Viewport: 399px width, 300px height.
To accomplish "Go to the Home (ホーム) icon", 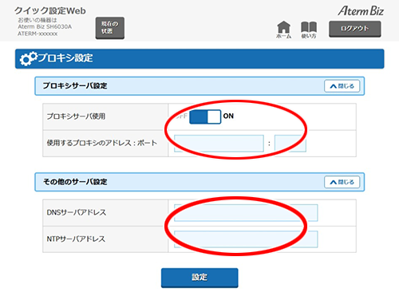I will (283, 30).
